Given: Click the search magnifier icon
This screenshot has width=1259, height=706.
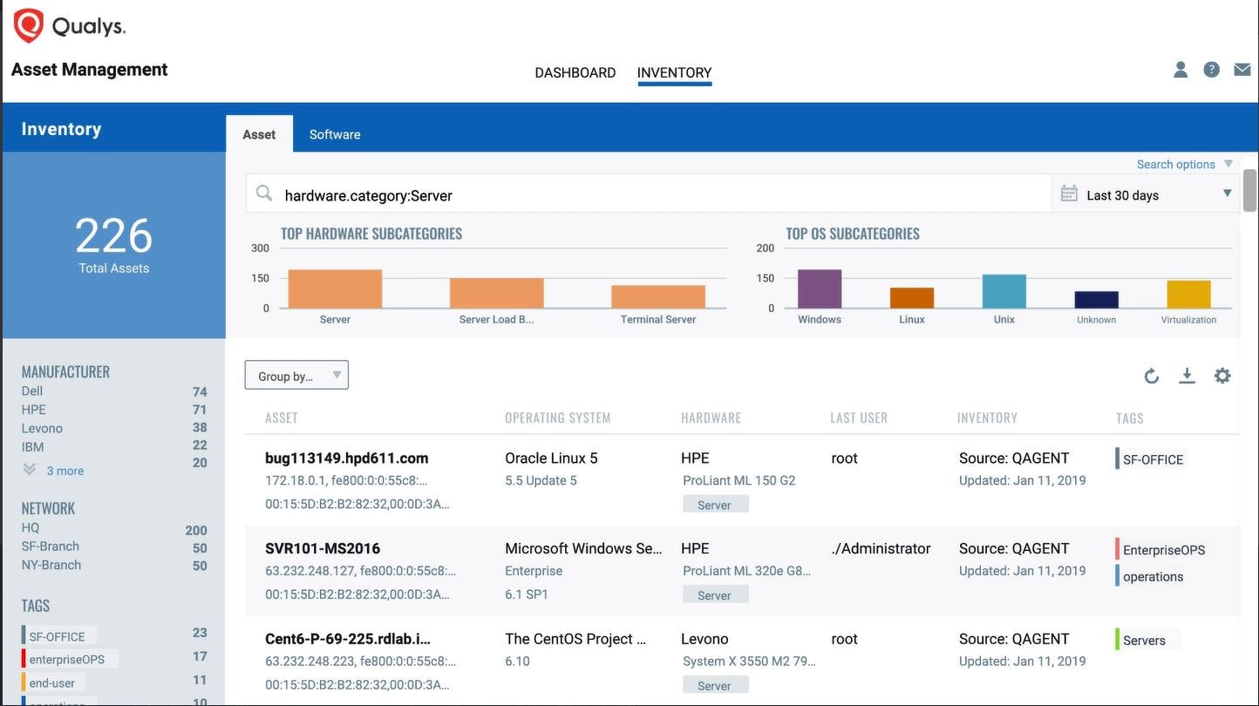Looking at the screenshot, I should tap(264, 193).
